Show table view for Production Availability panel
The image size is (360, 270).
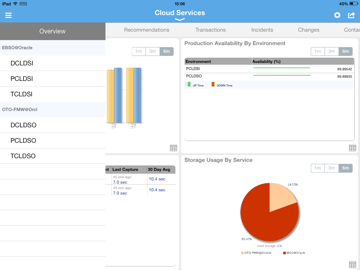click(x=352, y=148)
